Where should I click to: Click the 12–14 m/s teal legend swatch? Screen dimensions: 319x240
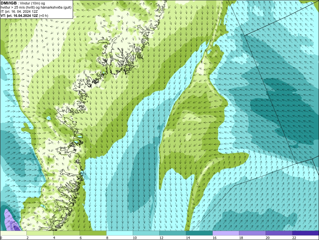tap(173, 233)
